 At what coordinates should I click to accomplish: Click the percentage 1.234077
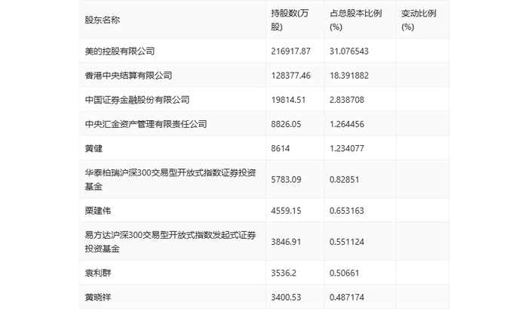coord(347,148)
